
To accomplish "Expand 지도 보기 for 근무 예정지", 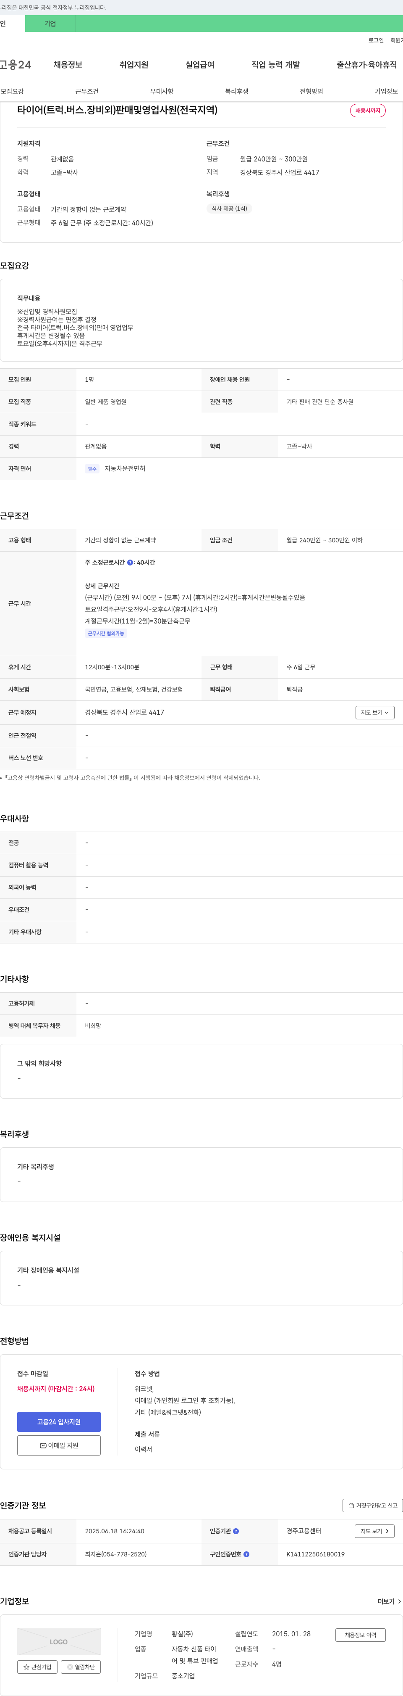I will (x=375, y=712).
